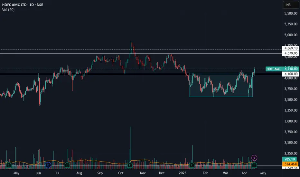Open the E marker right of Apr

point(254,165)
